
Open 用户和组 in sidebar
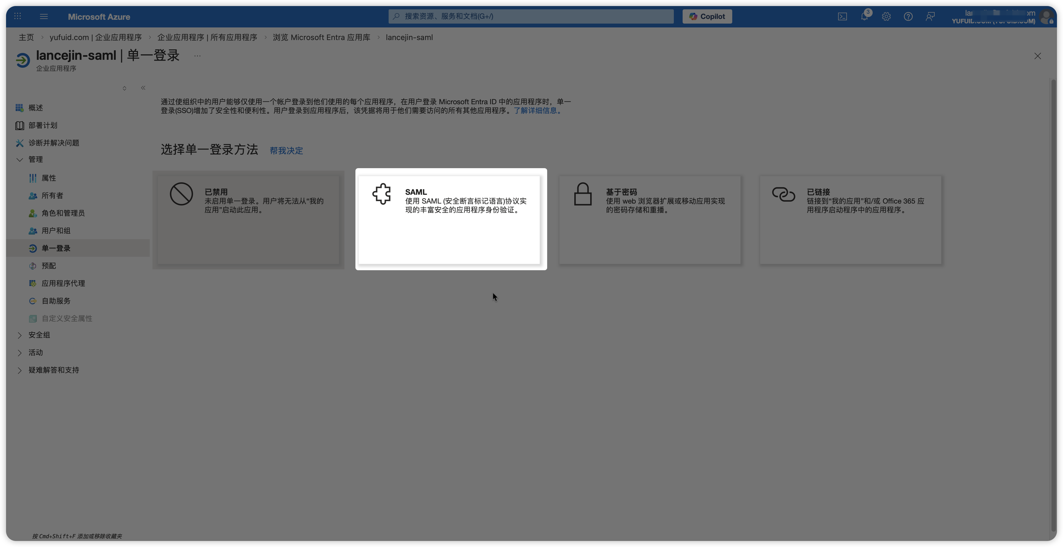56,231
